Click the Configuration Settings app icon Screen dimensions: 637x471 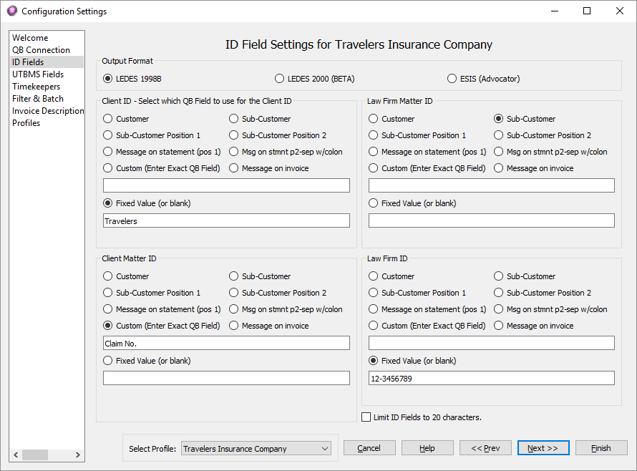(x=12, y=11)
